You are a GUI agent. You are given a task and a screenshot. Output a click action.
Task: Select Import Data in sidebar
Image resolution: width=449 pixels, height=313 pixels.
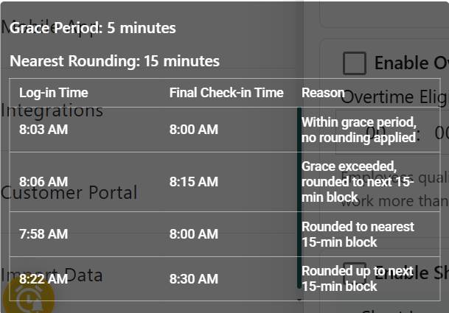click(52, 275)
